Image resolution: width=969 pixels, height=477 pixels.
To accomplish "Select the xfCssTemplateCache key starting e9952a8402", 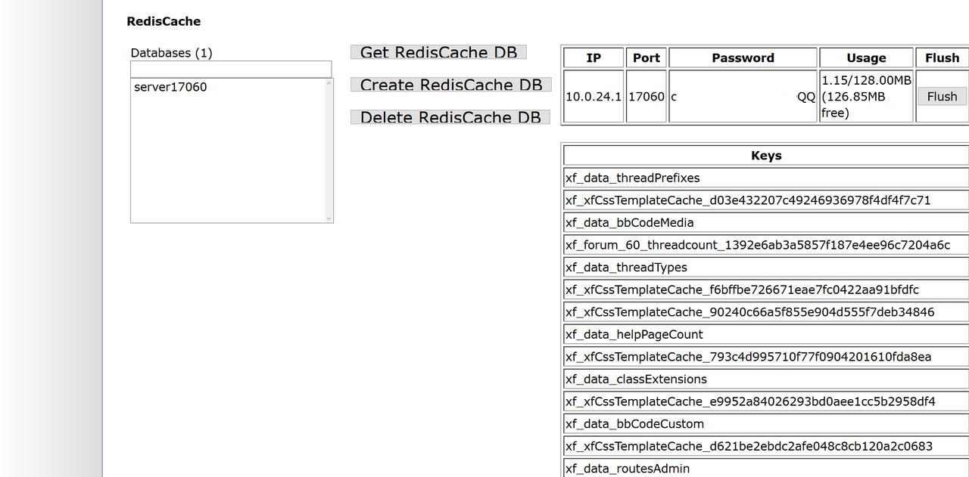I will [766, 401].
